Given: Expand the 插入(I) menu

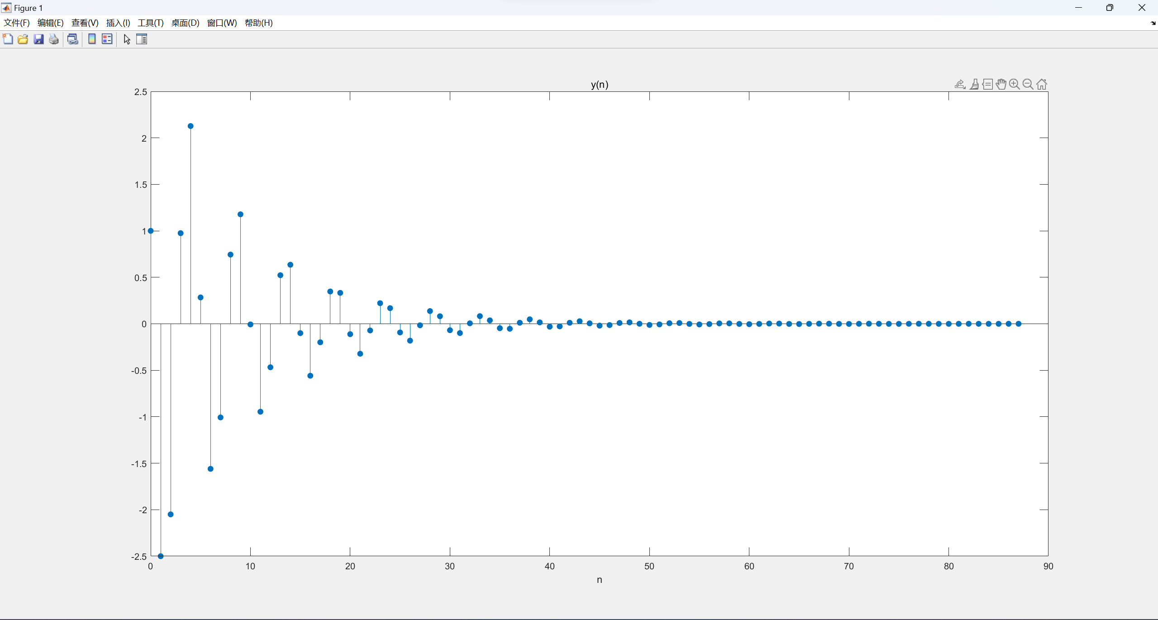Looking at the screenshot, I should pyautogui.click(x=118, y=23).
